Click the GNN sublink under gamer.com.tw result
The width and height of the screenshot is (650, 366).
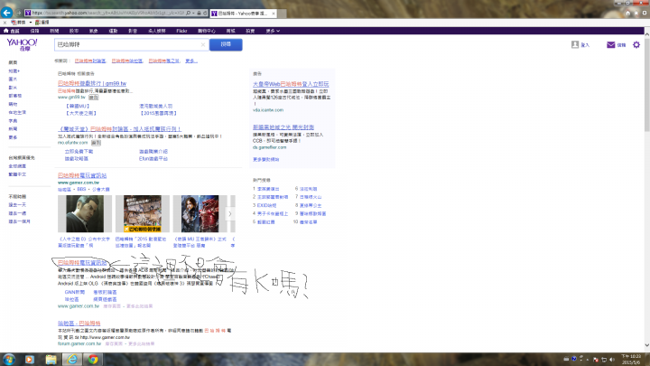(75, 293)
